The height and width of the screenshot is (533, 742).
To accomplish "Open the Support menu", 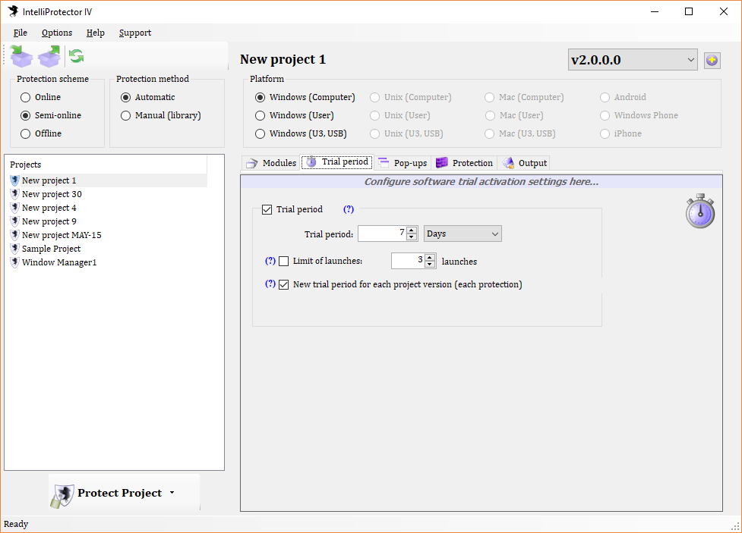I will pyautogui.click(x=135, y=33).
